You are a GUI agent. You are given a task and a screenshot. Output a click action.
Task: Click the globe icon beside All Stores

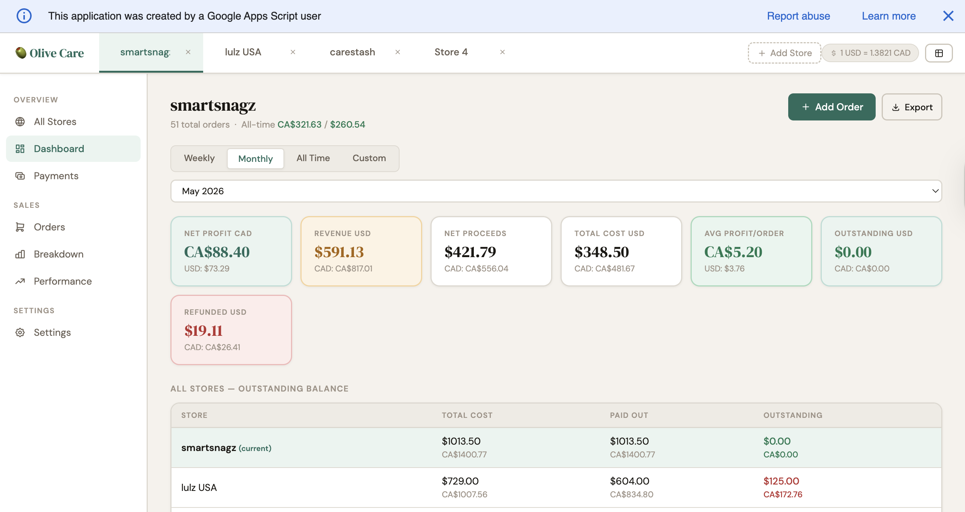coord(20,122)
